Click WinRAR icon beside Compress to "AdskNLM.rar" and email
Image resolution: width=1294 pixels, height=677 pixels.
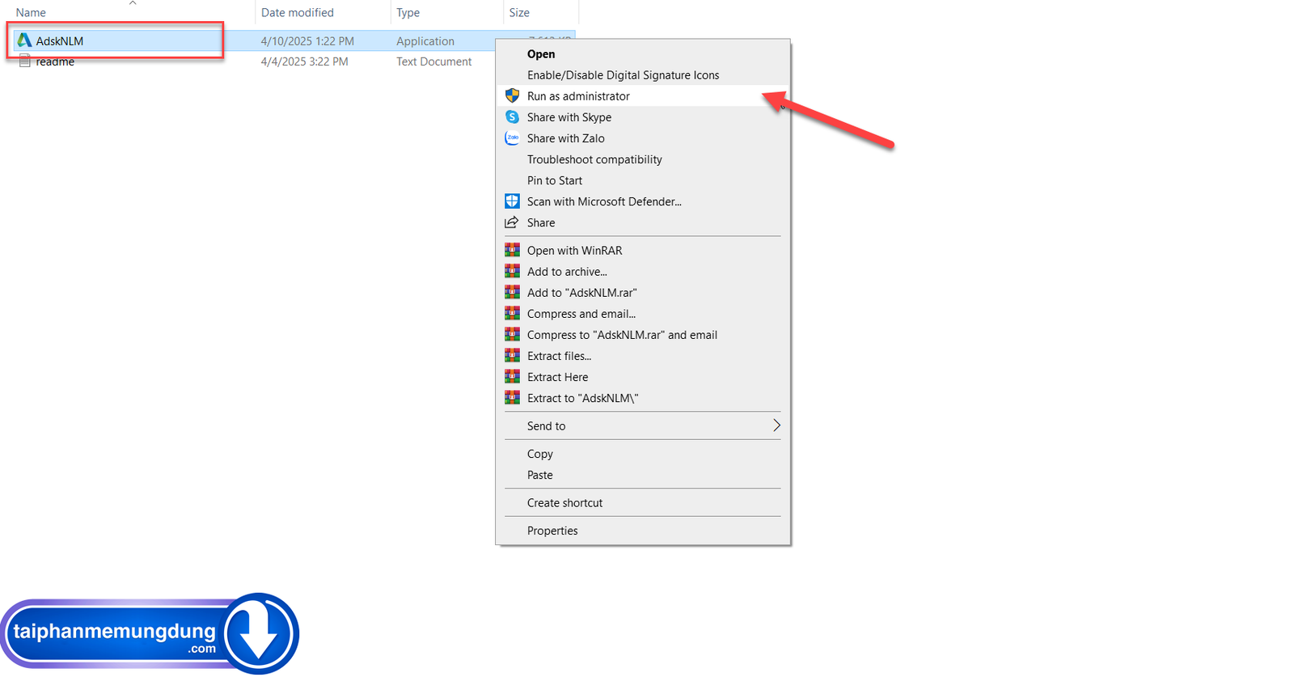tap(512, 334)
